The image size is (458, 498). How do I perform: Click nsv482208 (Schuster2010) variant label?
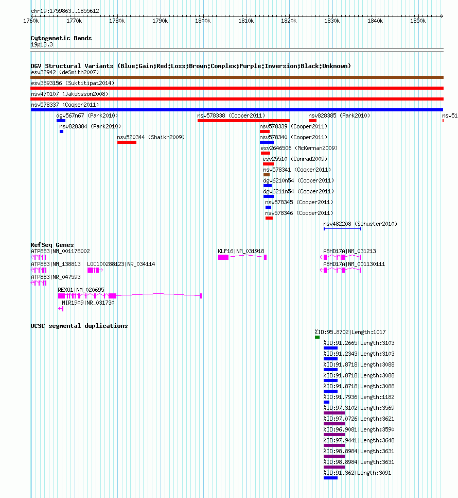[x=360, y=224]
